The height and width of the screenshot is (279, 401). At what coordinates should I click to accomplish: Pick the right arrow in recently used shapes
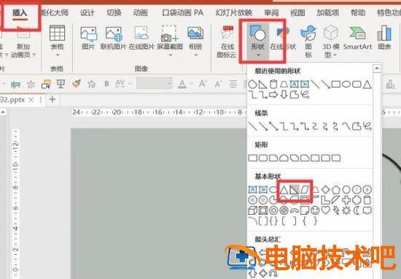click(x=273, y=95)
